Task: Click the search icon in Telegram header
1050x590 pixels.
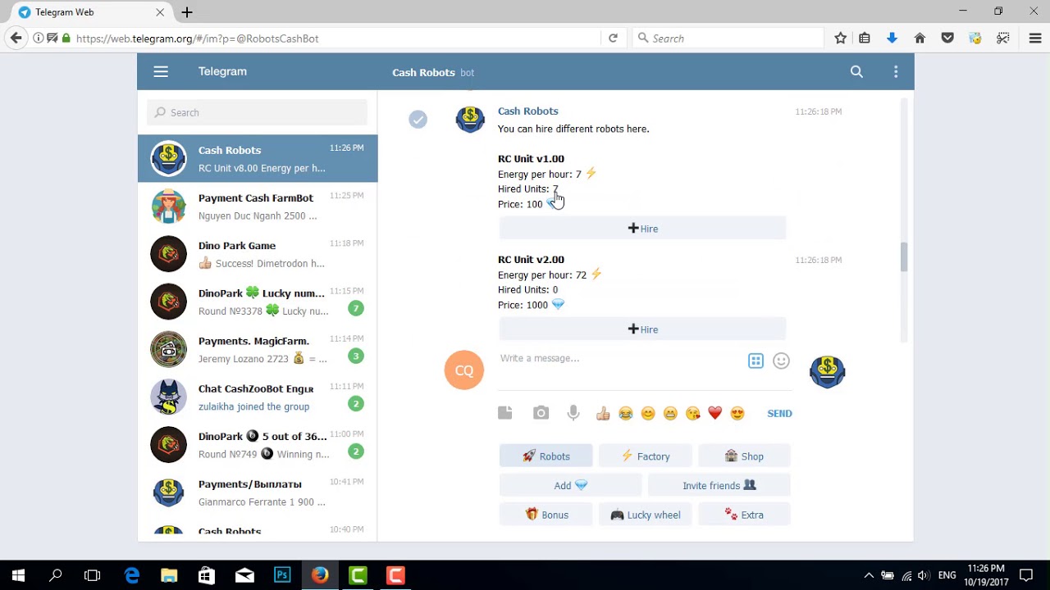Action: point(856,72)
